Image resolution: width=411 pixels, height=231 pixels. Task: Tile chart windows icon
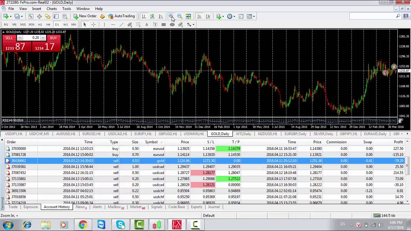188,16
